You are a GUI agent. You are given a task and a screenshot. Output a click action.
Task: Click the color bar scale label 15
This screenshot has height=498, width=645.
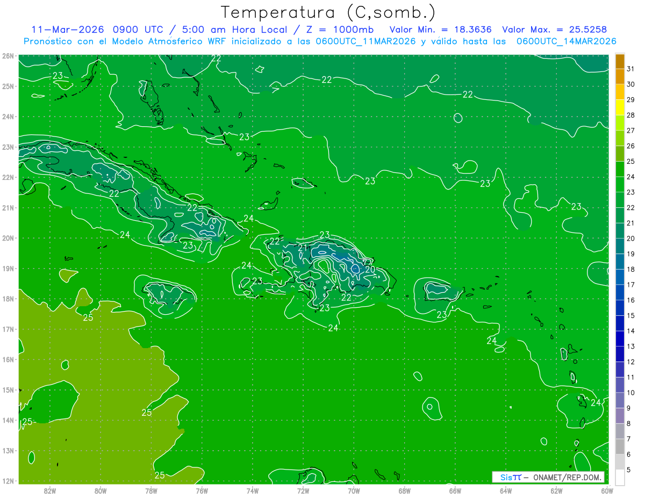630,315
